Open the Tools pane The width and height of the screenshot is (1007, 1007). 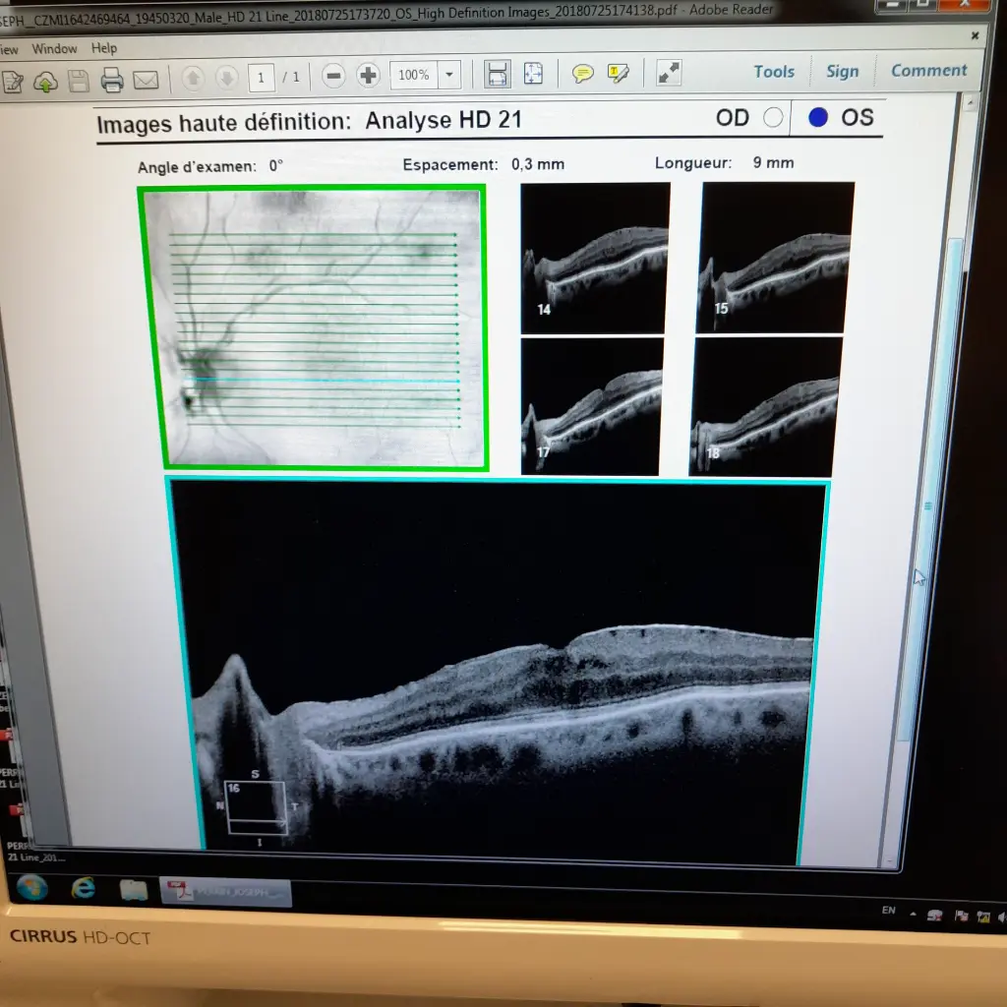774,71
